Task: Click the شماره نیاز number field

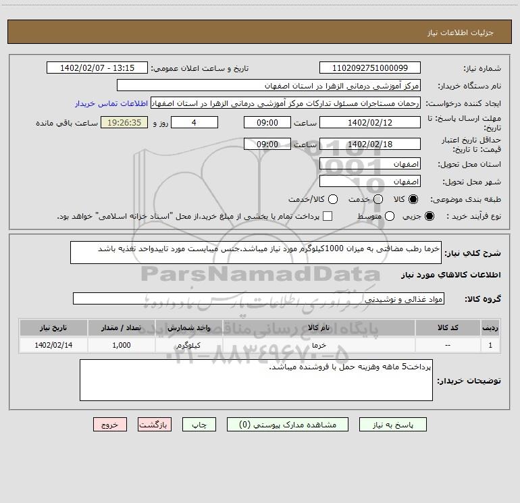Action: click(370, 68)
